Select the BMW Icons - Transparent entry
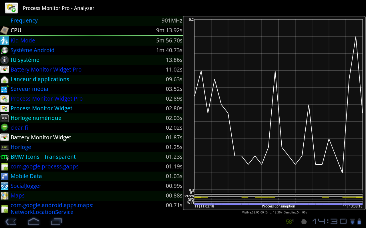Image resolution: width=366 pixels, height=228 pixels. [91, 157]
